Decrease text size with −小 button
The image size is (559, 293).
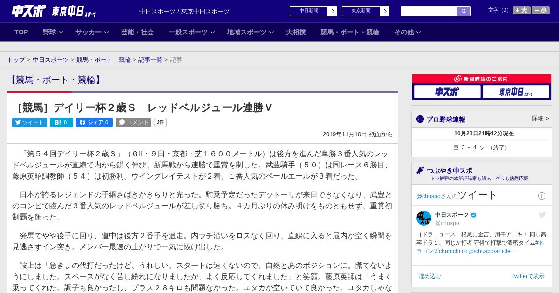[541, 10]
